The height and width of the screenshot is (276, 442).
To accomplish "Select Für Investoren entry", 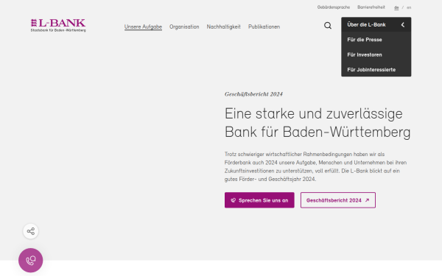I will tap(376, 54).
